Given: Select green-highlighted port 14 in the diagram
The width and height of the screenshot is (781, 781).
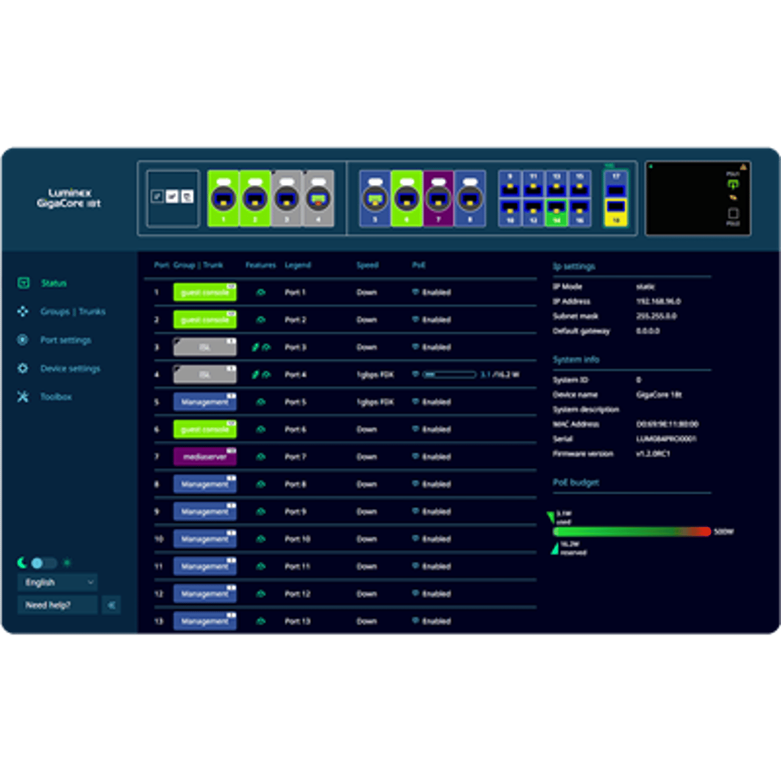Looking at the screenshot, I should (556, 212).
